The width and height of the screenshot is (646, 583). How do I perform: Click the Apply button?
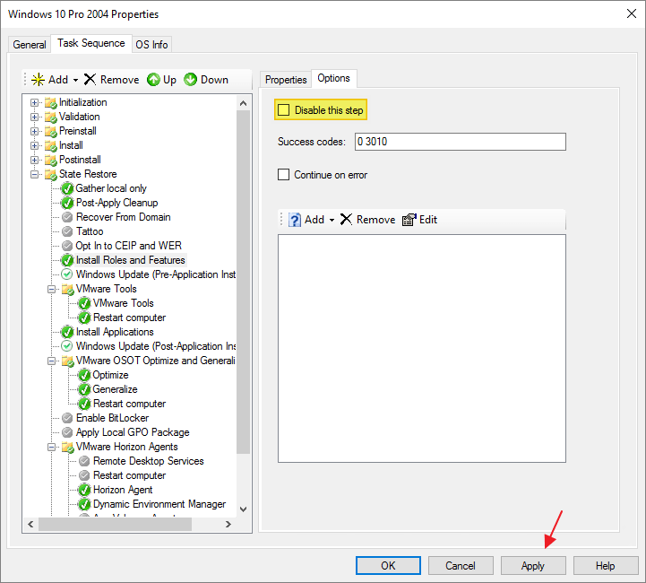click(x=533, y=566)
